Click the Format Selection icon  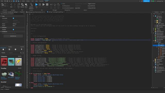31,4
